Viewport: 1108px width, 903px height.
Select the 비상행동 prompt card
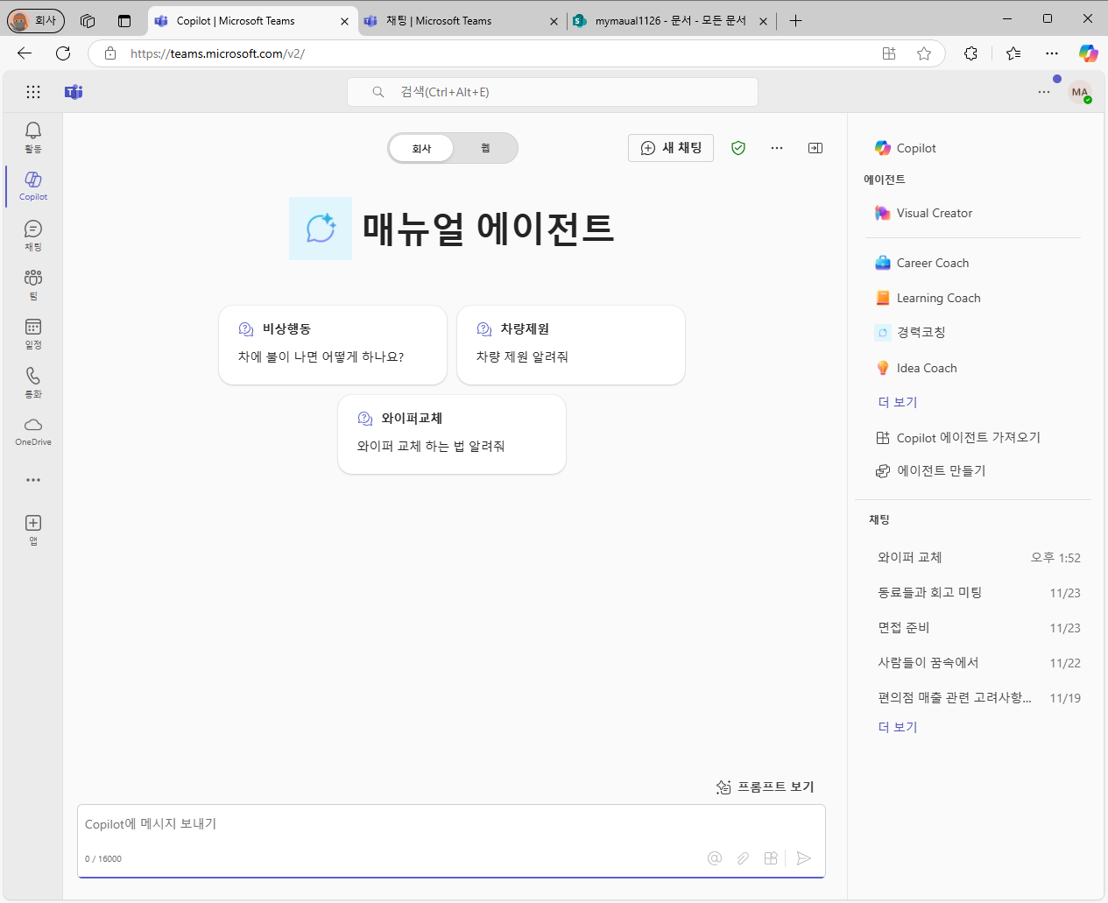click(333, 345)
